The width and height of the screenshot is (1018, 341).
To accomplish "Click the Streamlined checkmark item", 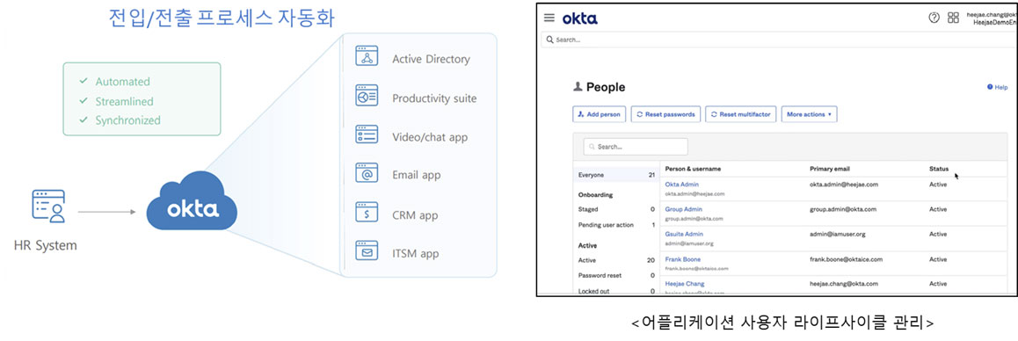I will click(x=116, y=101).
